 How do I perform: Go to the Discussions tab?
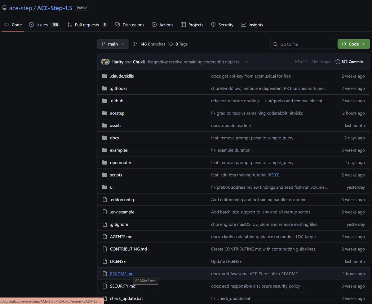(130, 25)
